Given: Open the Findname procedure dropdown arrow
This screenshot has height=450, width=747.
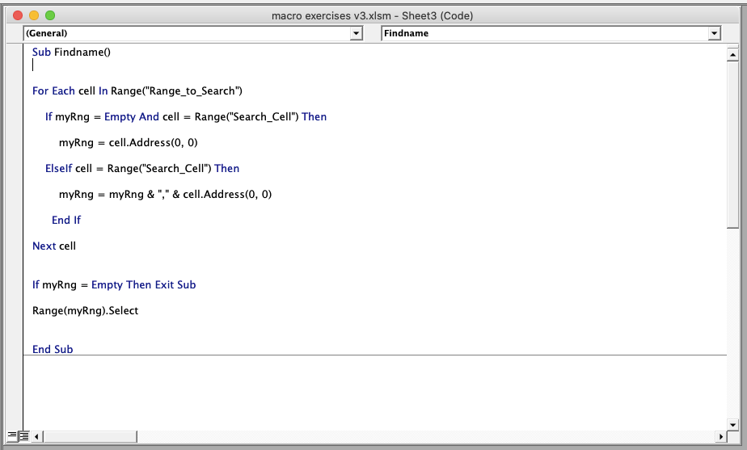Looking at the screenshot, I should tap(714, 33).
